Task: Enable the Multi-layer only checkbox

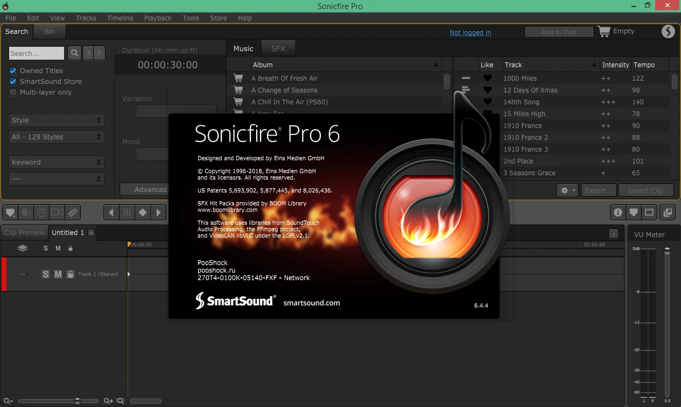Action: [x=13, y=92]
